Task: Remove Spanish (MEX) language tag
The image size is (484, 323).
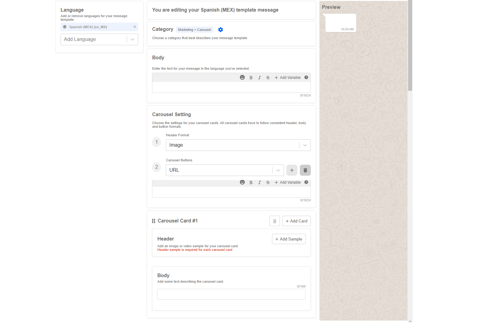Action: pyautogui.click(x=135, y=27)
